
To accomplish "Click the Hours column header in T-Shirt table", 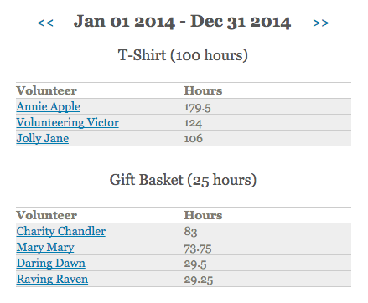I will 203,90.
